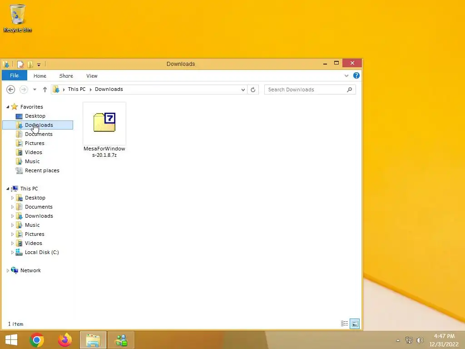Open the recent locations dropdown
The image size is (465, 349).
coord(35,90)
